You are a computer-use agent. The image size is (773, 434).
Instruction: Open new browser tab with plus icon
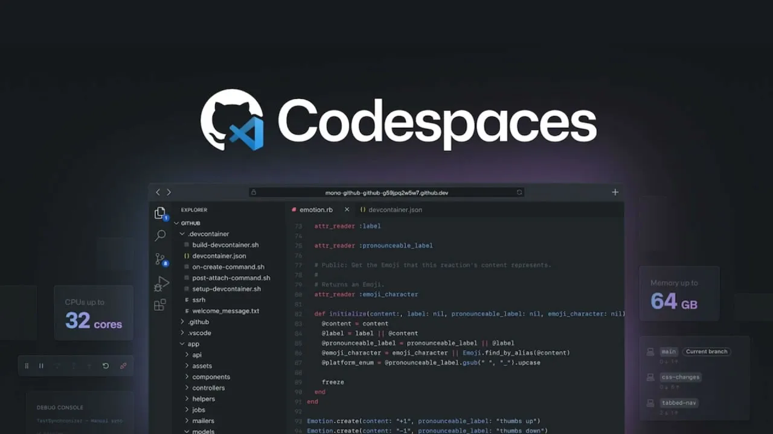coord(615,192)
